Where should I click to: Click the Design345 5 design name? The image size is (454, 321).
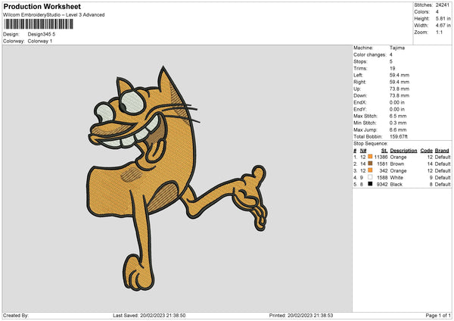click(42, 34)
